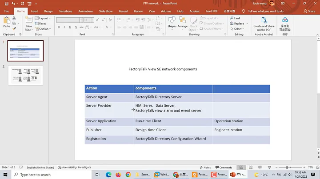Click Find in the Editing group

(x=235, y=18)
